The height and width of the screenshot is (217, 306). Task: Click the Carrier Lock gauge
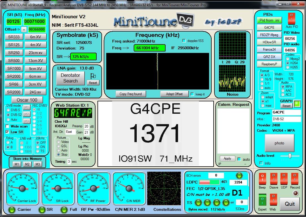(22, 188)
